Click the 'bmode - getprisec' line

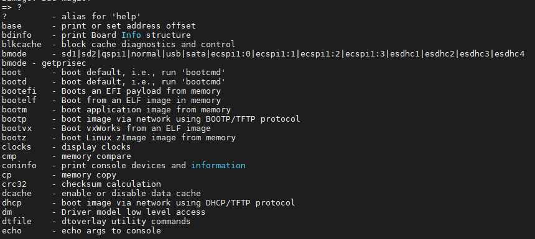[44, 63]
